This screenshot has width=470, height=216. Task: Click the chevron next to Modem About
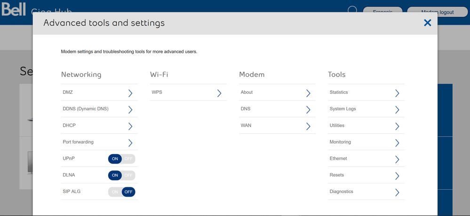(308, 93)
